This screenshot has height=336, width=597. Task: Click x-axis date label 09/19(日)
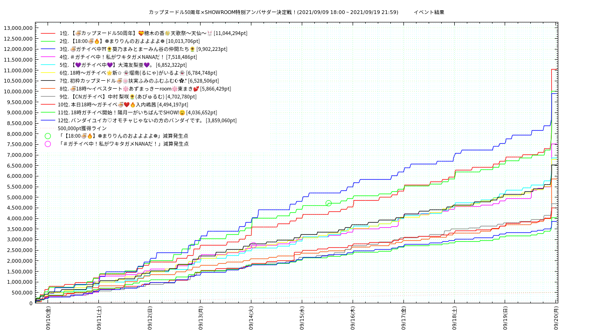505,318
